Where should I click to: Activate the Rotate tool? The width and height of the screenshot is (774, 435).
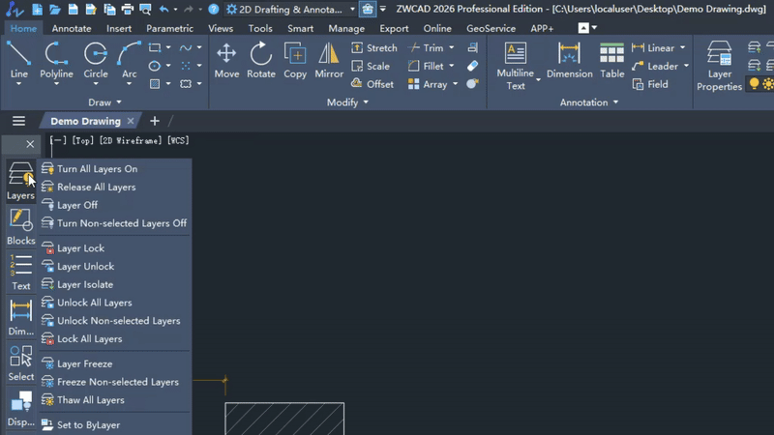pos(260,60)
